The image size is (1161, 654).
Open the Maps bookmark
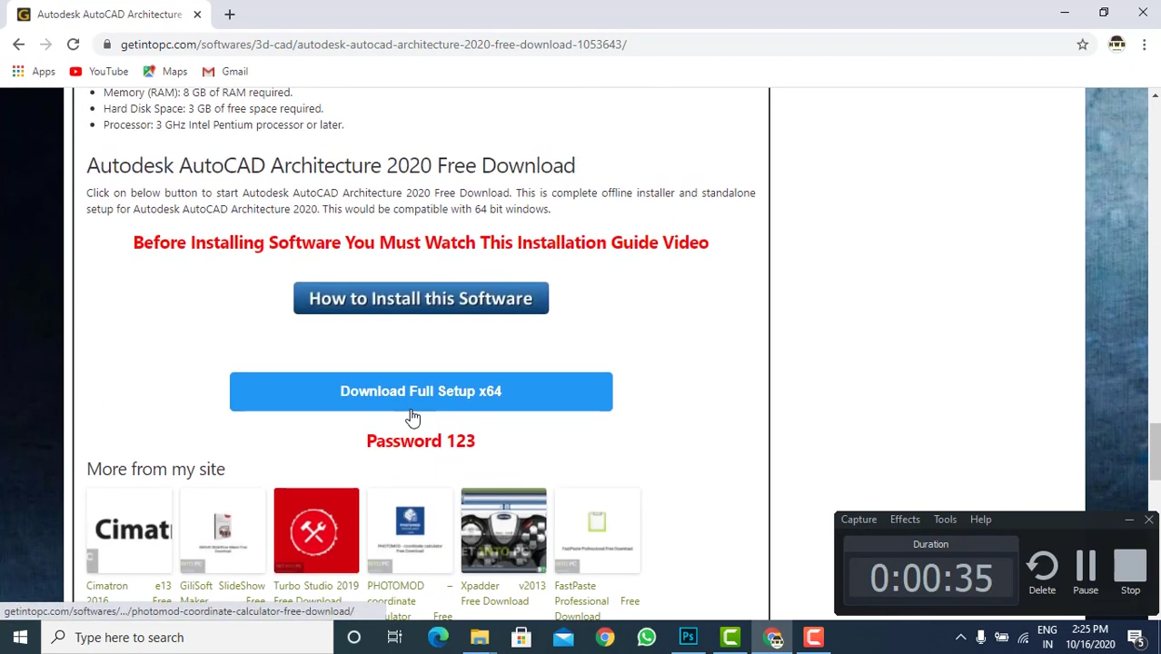pyautogui.click(x=164, y=71)
